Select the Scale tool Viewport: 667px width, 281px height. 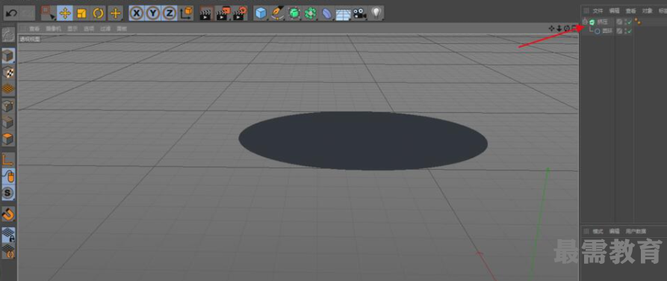click(81, 13)
